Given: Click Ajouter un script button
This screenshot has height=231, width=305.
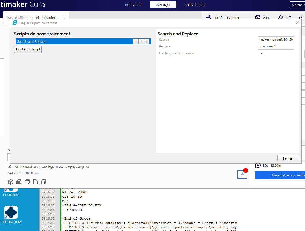Looking at the screenshot, I should pos(28,49).
